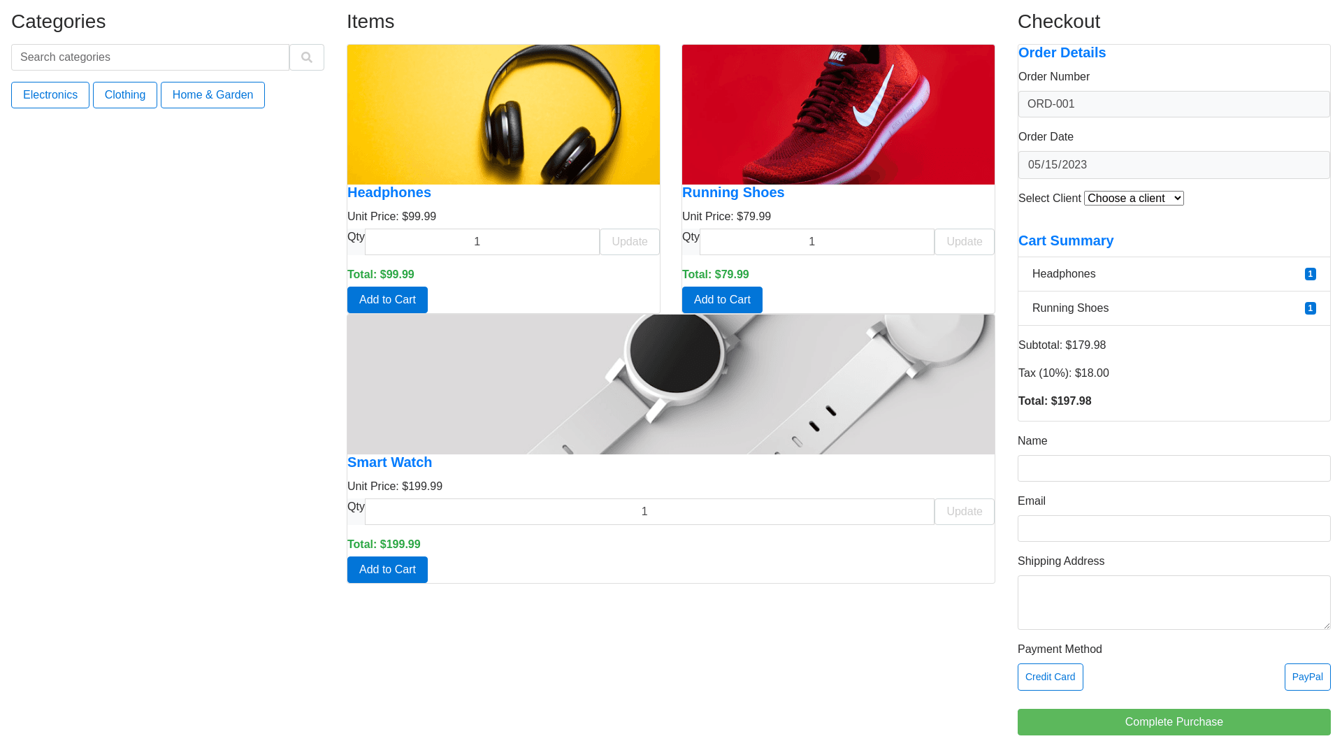Viewport: 1342px width, 755px height.
Task: Choose PayPal payment method
Action: pyautogui.click(x=1307, y=677)
